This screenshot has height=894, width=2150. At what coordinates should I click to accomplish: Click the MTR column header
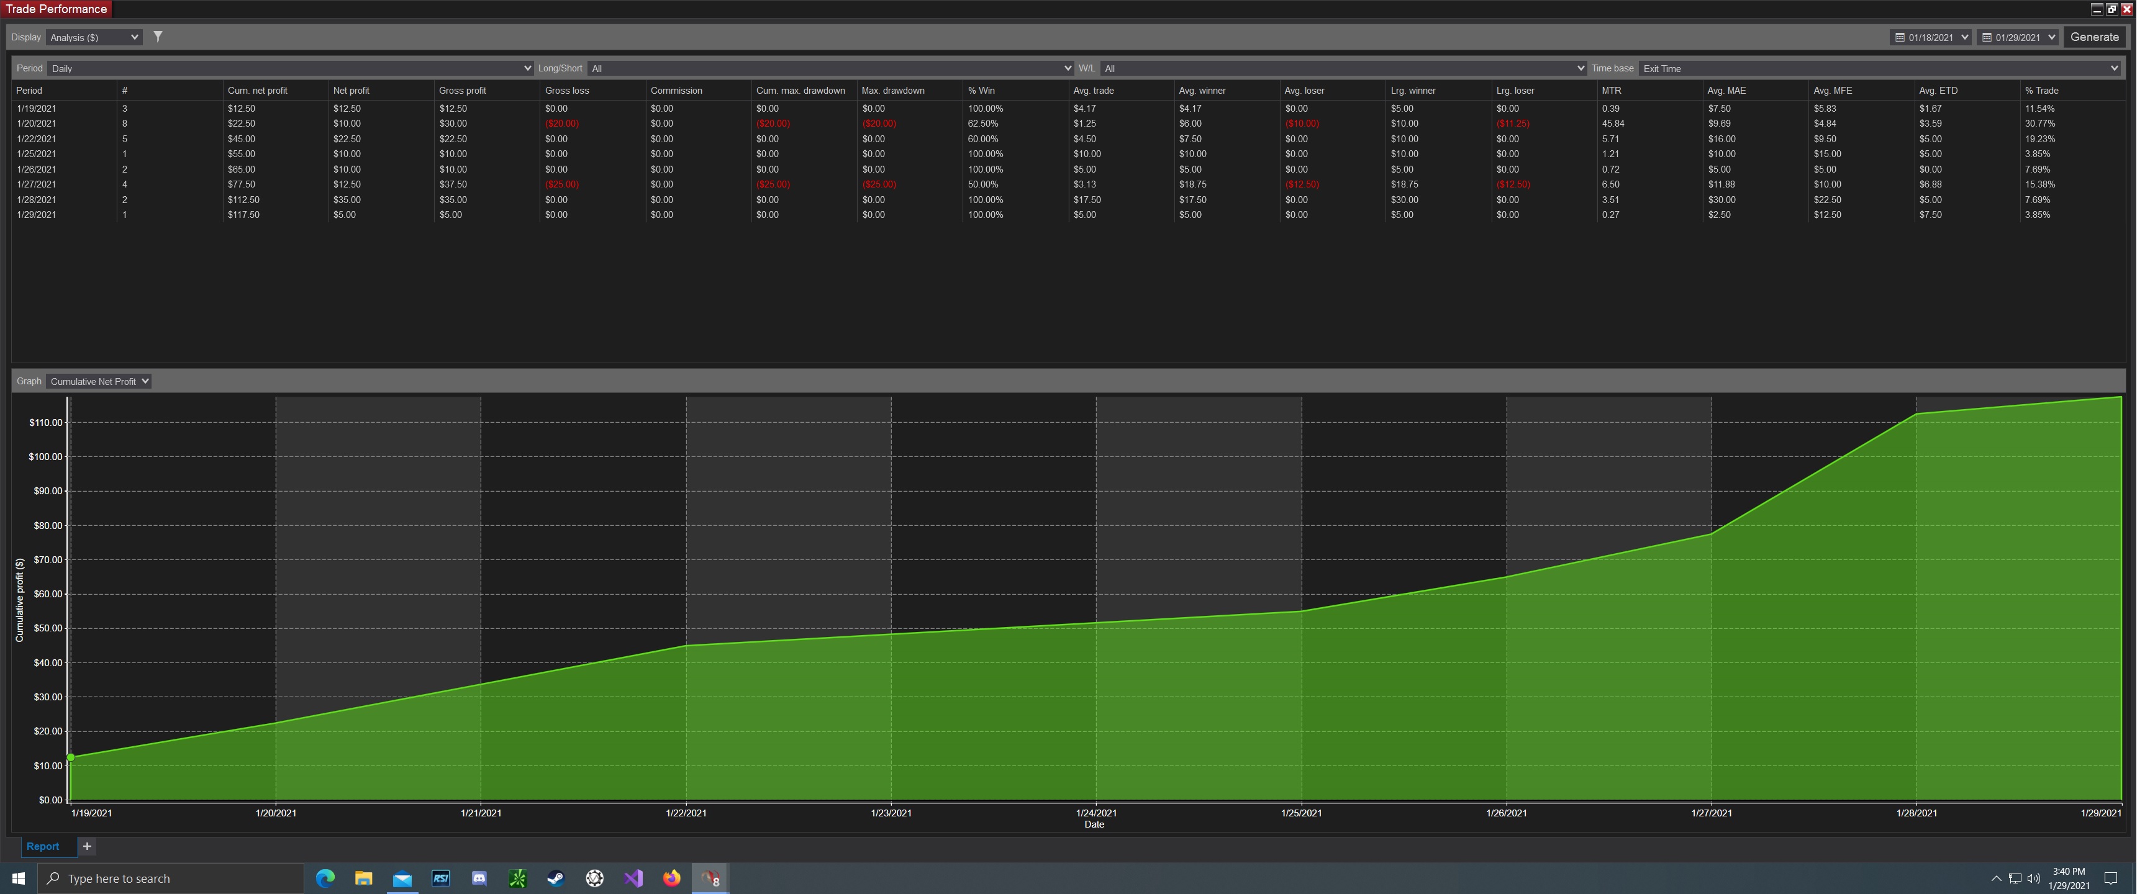(x=1611, y=90)
